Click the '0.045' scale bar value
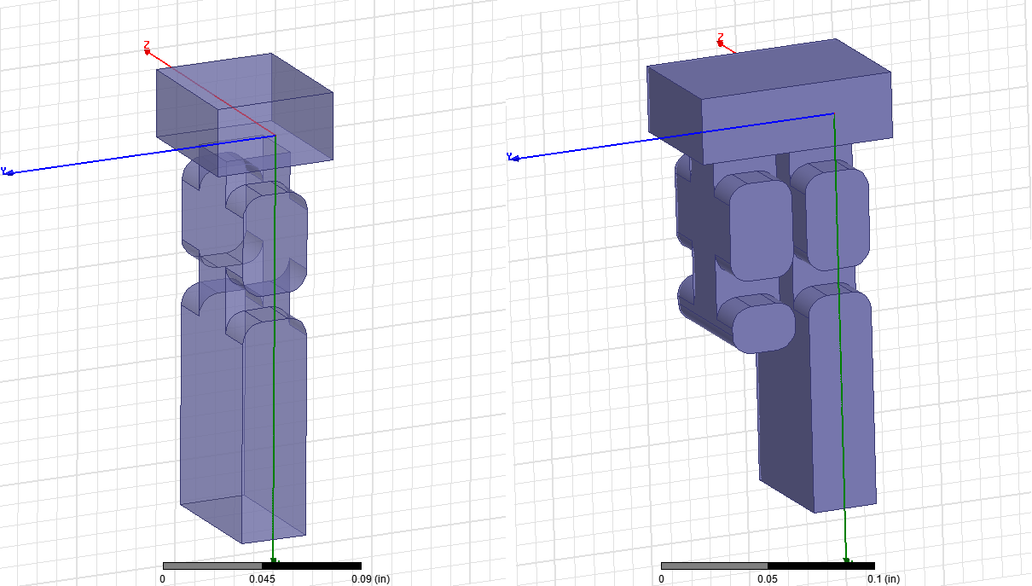Screen dimensions: 1032x586 point(261,578)
